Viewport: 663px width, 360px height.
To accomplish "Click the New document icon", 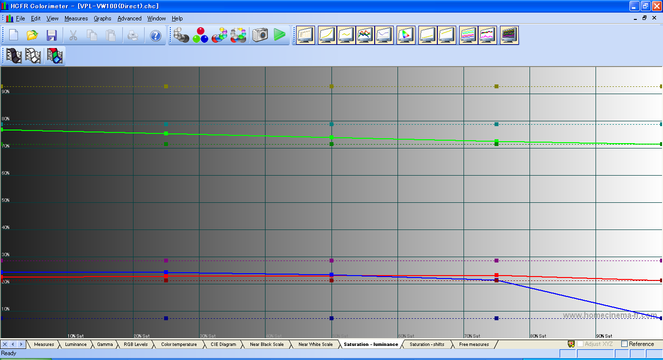I will tap(14, 35).
